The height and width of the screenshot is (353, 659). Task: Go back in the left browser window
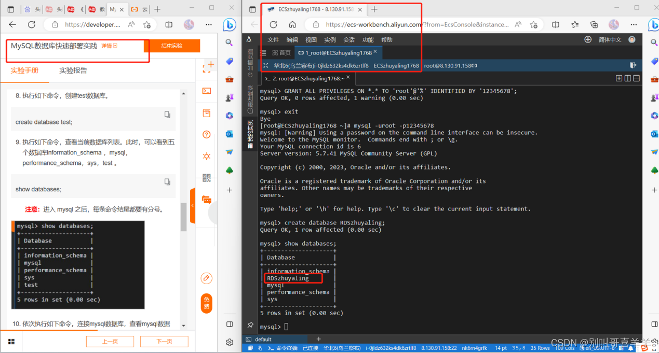click(x=12, y=24)
